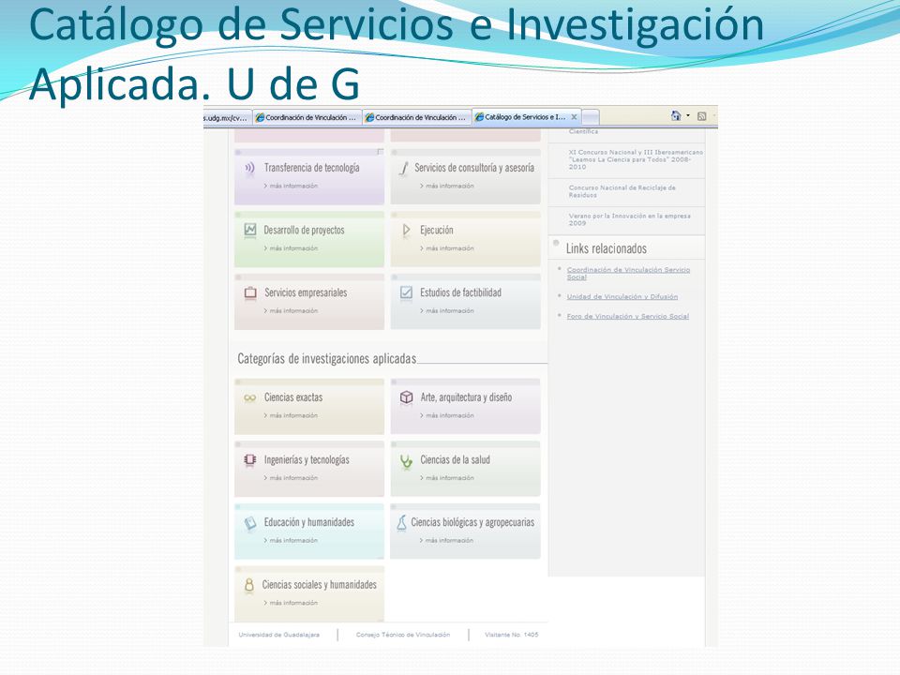Click the browser Home icon

676,116
